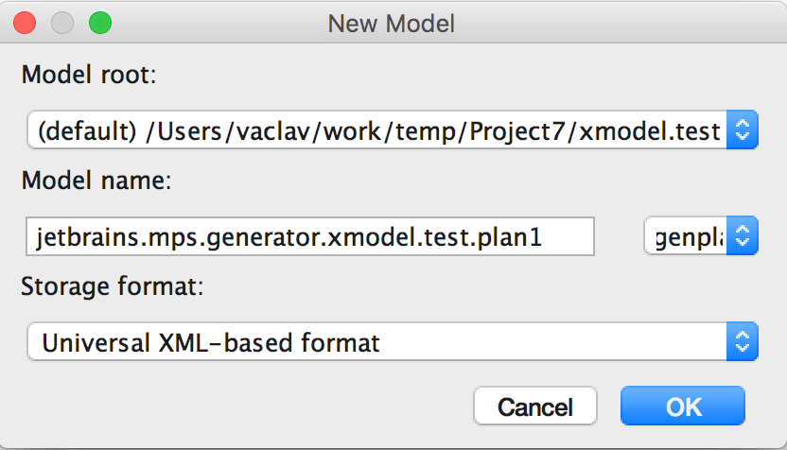Click the "Model name:" label
Viewport: 787px width, 450px height.
coord(96,182)
